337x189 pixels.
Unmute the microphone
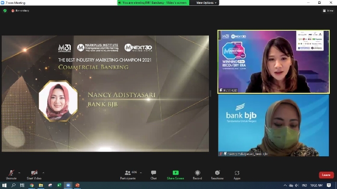pos(11,175)
